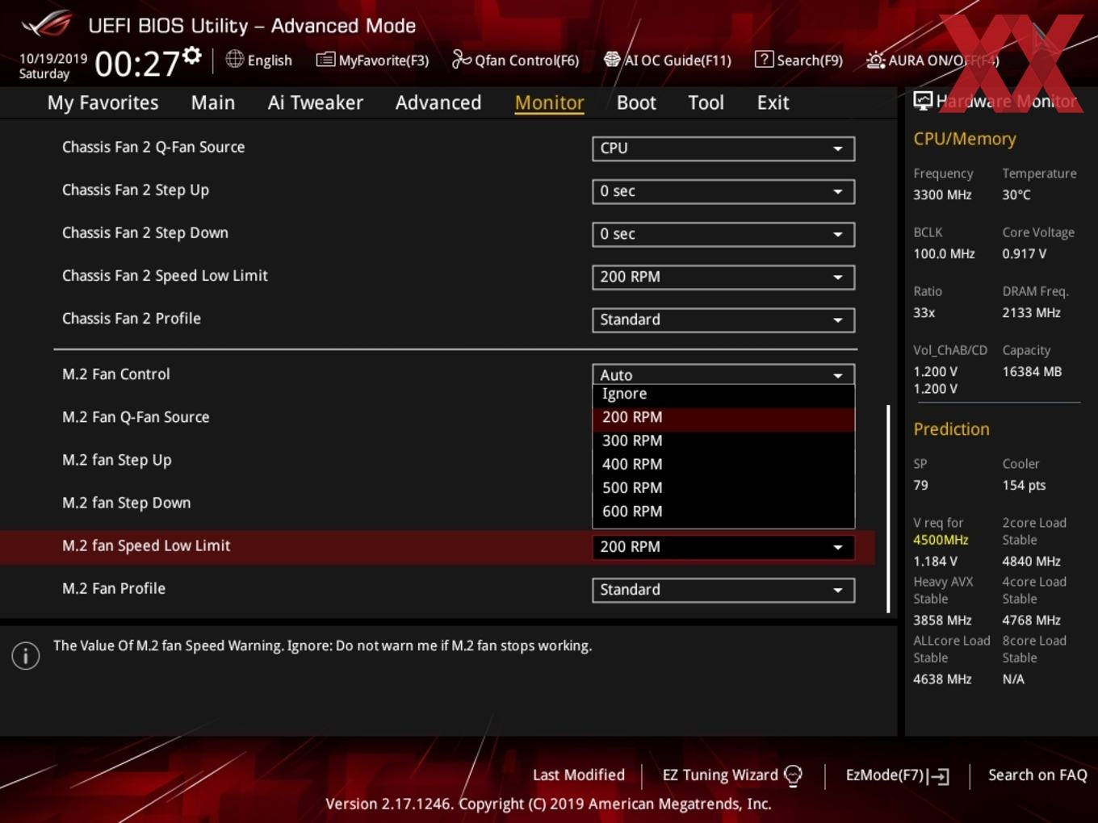Select the M.2 Fan Profile label
This screenshot has height=823, width=1098.
point(114,589)
